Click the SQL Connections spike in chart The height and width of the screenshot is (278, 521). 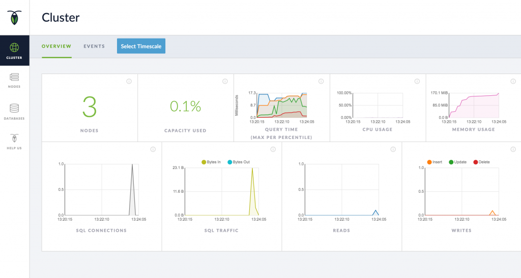[132, 190]
